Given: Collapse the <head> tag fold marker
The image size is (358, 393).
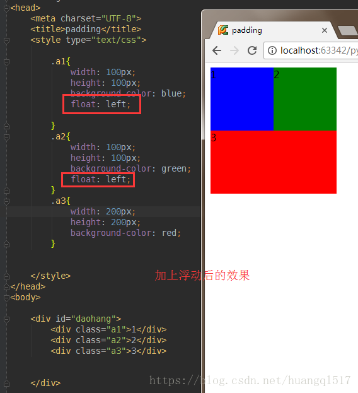Looking at the screenshot, I should click(7, 8).
